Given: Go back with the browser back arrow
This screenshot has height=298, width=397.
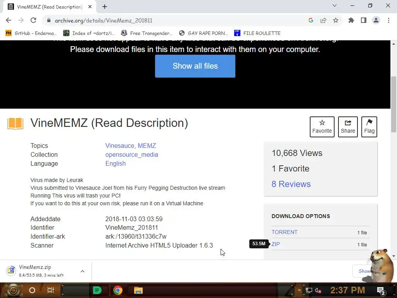Looking at the screenshot, I should point(9,20).
